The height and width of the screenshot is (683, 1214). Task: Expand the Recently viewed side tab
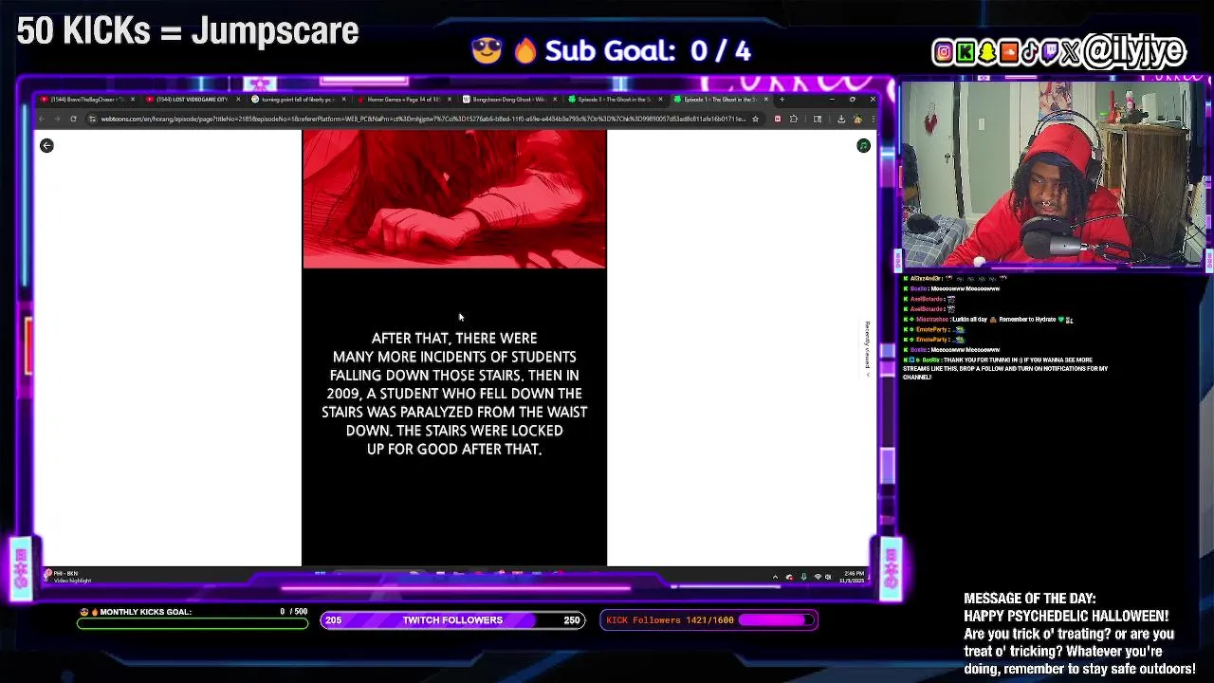[x=866, y=348]
